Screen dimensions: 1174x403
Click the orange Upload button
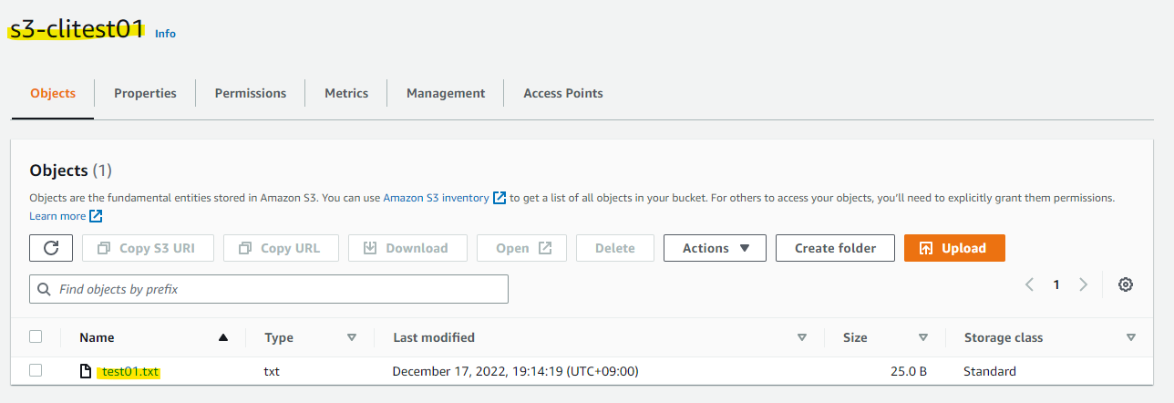[954, 248]
